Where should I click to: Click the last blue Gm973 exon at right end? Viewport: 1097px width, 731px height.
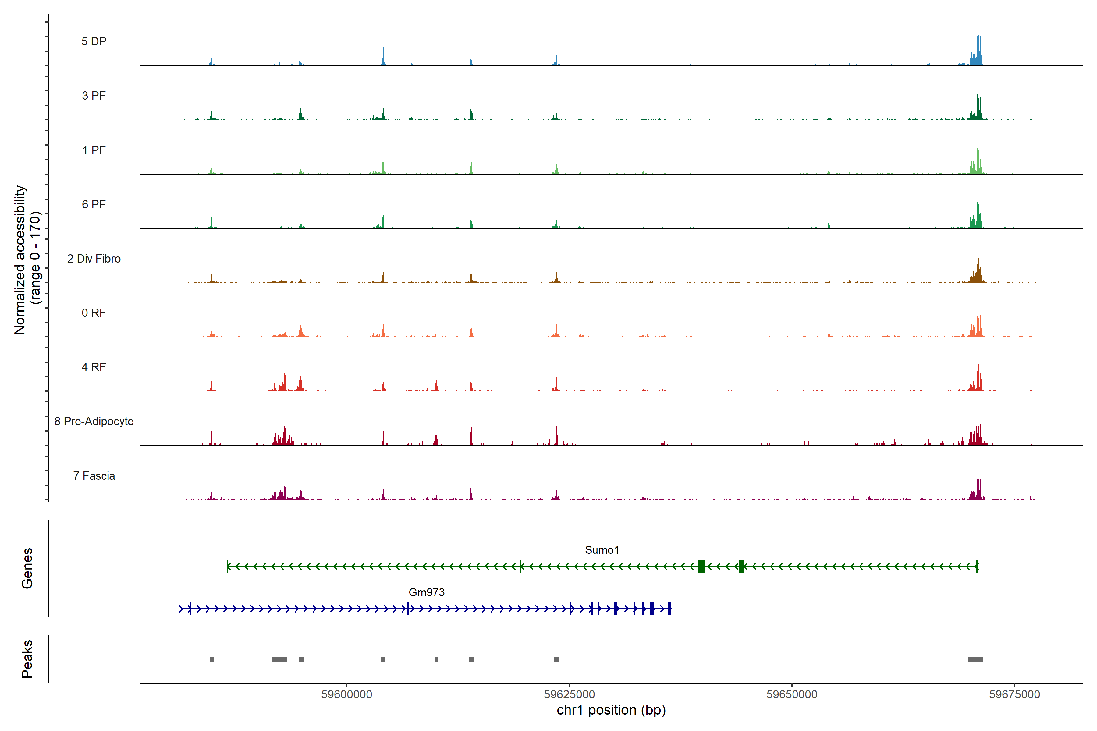669,608
